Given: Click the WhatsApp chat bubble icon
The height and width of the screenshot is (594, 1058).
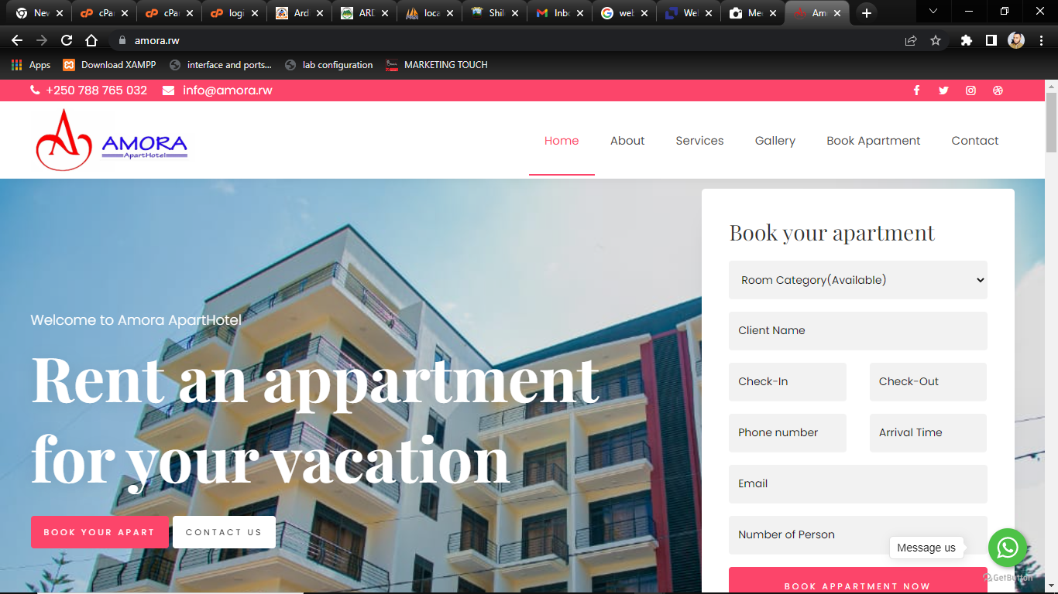Looking at the screenshot, I should click(1008, 548).
